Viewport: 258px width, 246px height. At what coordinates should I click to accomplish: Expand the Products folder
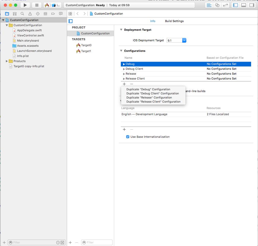click(7, 61)
